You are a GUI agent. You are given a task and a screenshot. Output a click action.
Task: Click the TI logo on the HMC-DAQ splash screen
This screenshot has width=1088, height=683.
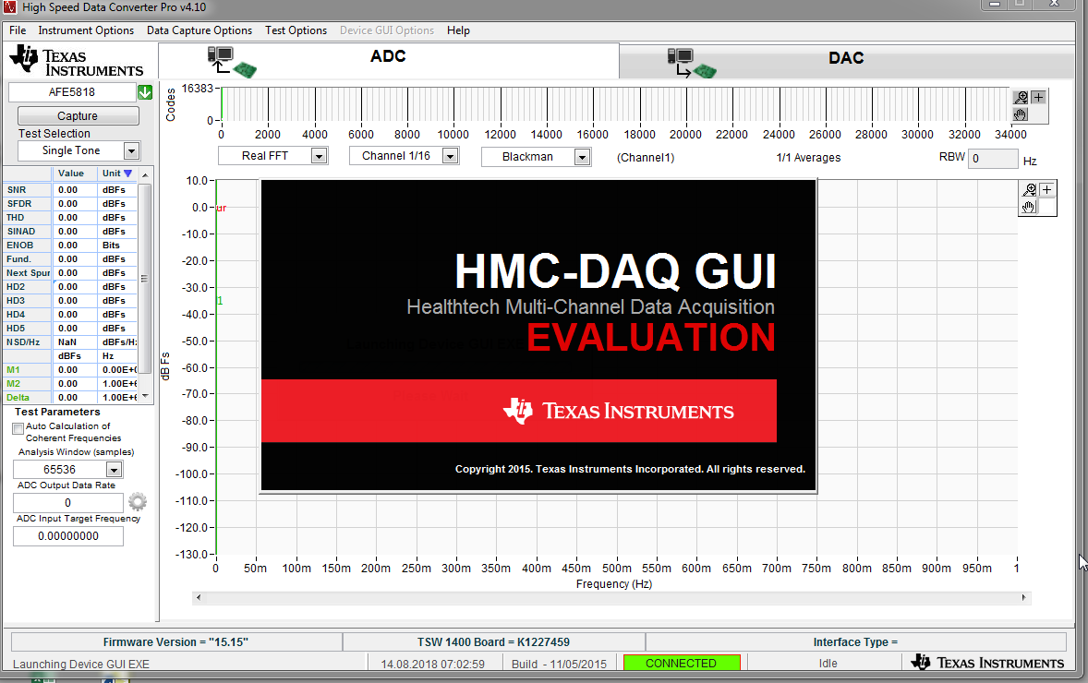pos(618,412)
